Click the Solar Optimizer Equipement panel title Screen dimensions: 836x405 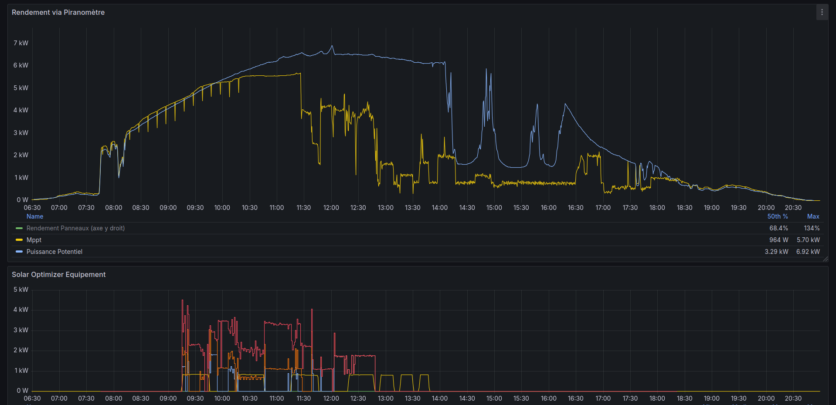click(58, 274)
